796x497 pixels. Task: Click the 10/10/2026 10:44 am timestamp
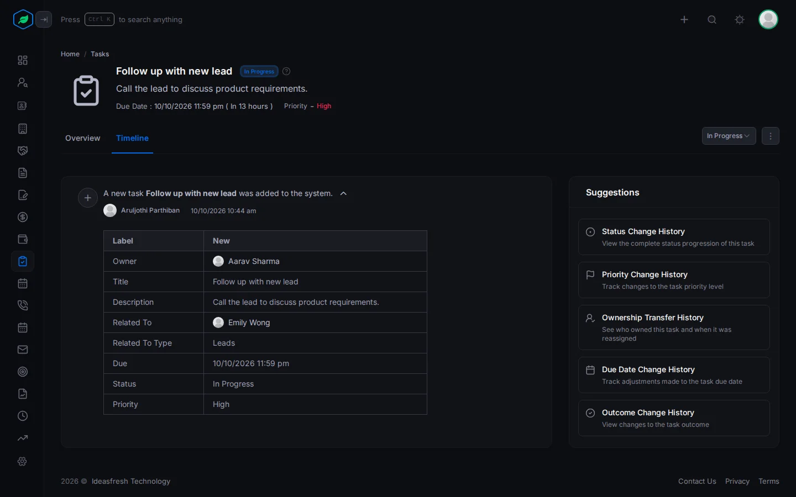pos(223,211)
